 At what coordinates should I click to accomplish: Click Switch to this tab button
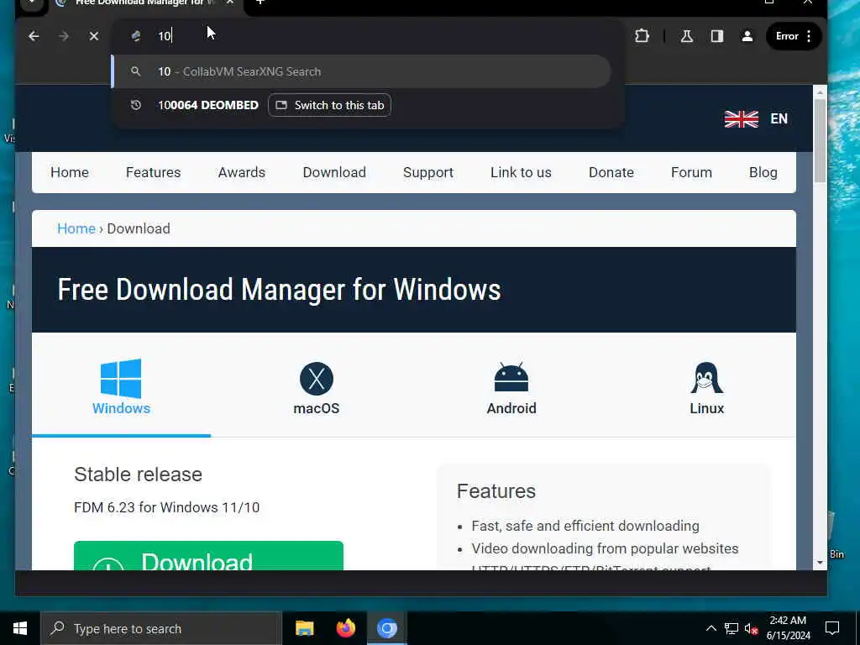click(x=329, y=105)
